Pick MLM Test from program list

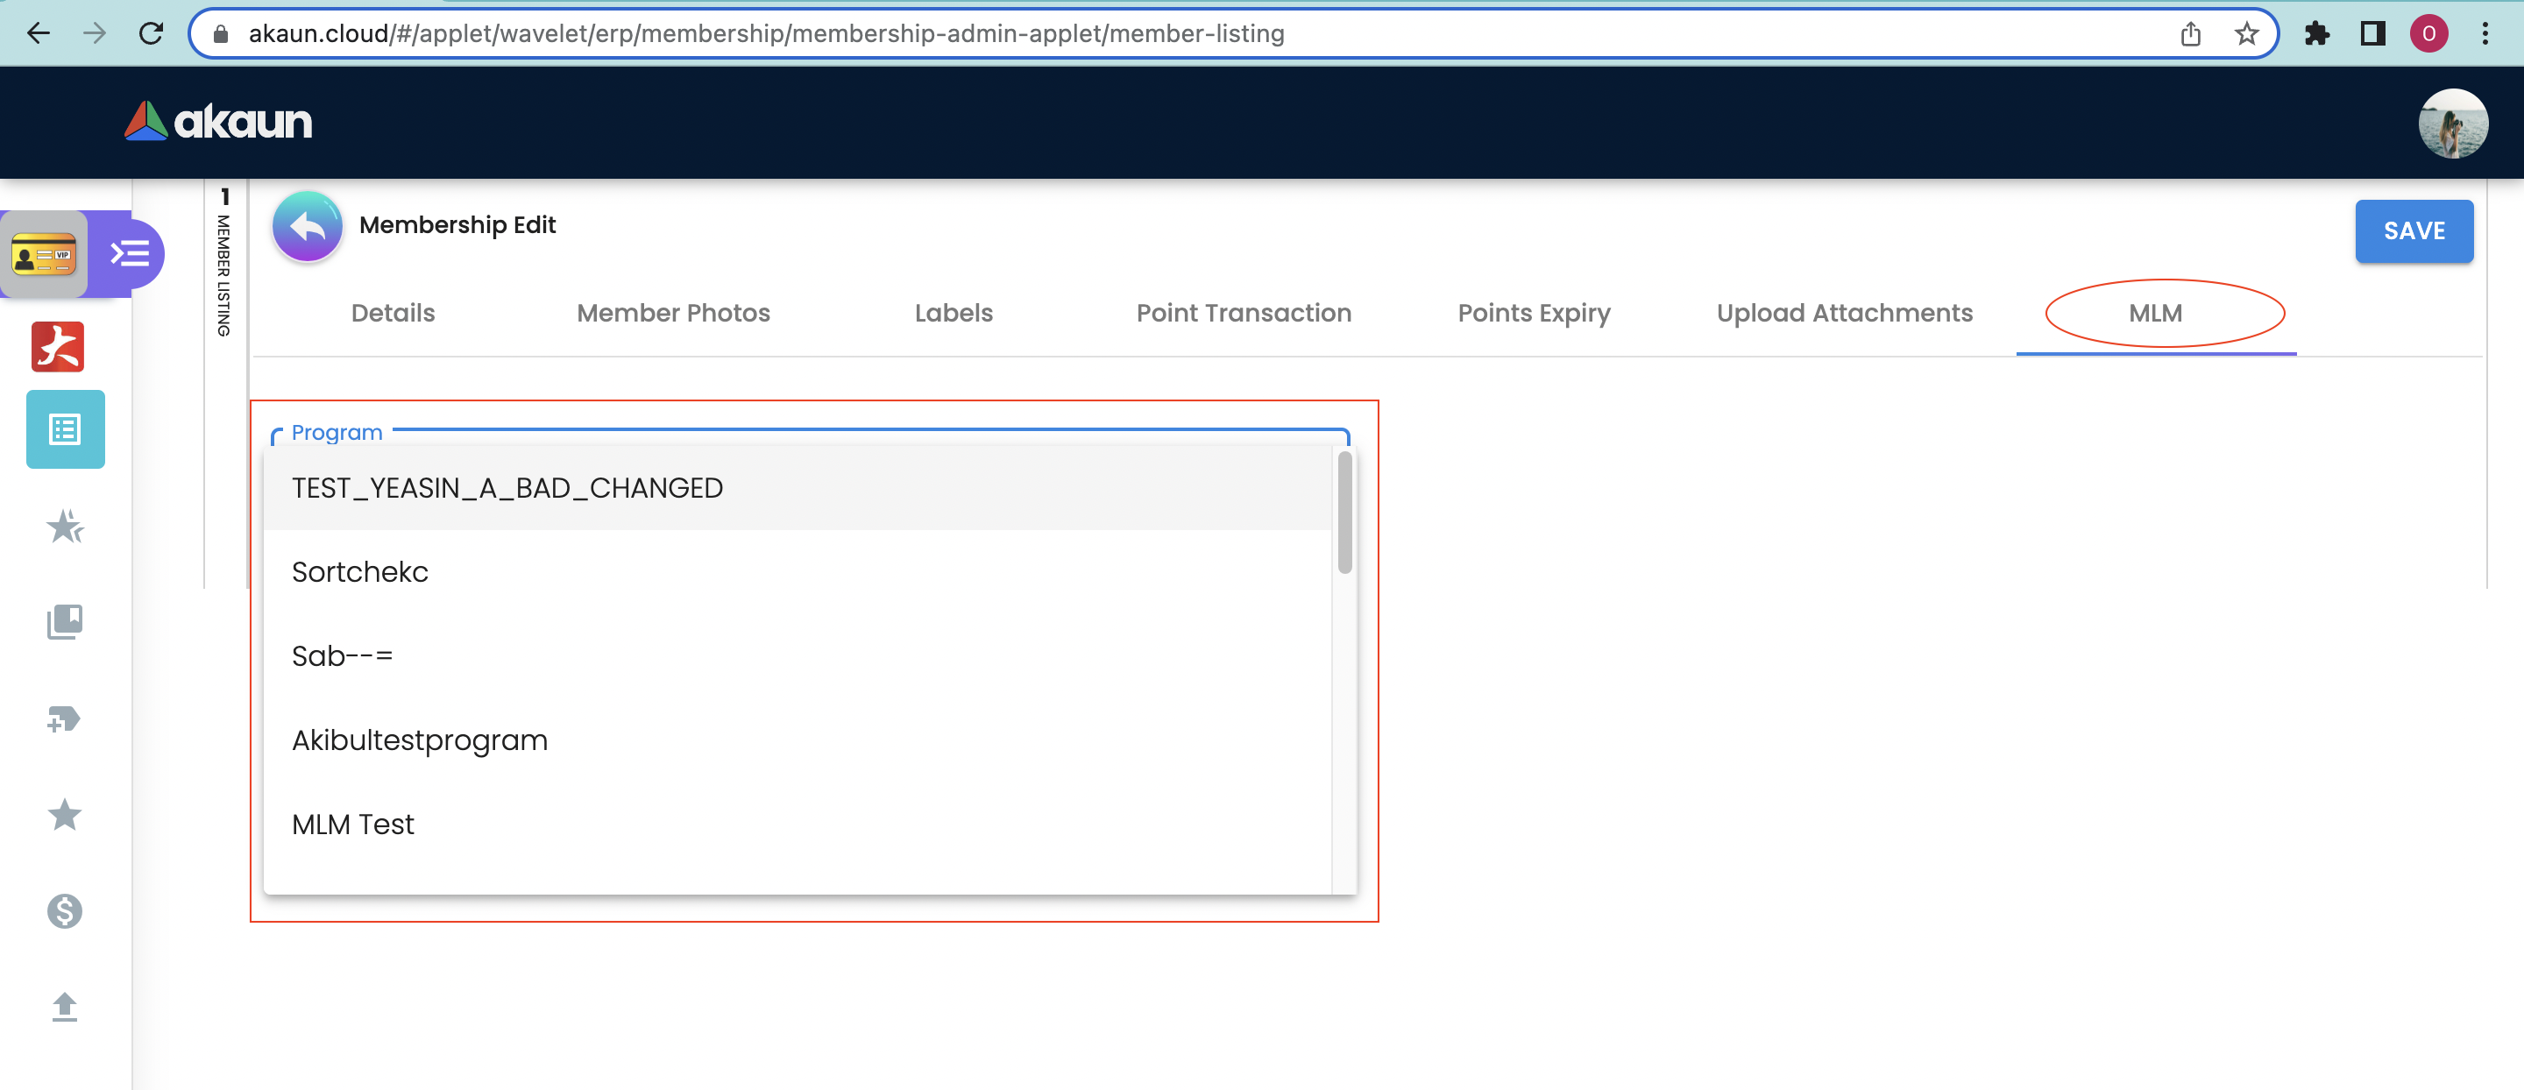352,825
